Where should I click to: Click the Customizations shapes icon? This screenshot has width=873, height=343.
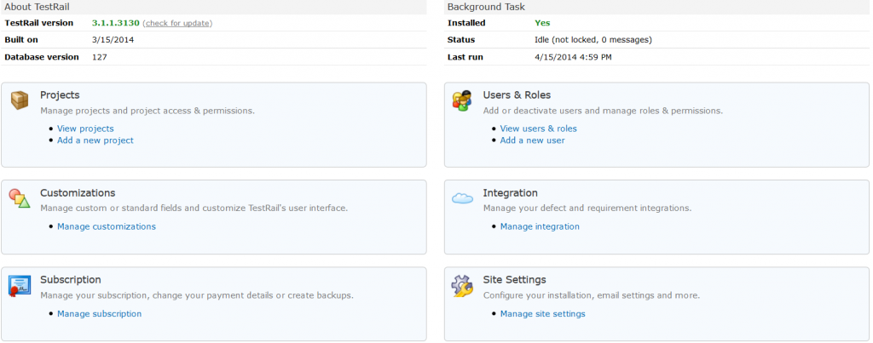pos(20,198)
